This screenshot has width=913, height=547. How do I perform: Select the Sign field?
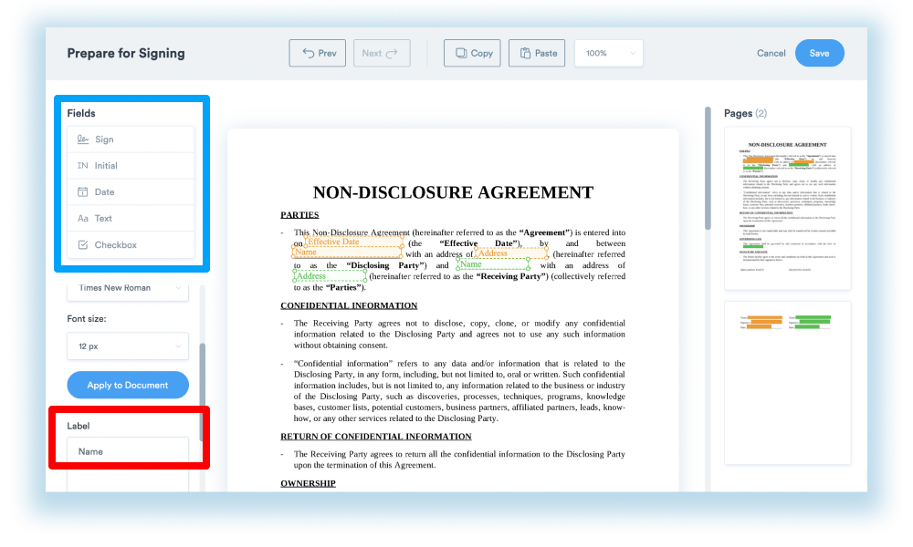[x=131, y=139]
